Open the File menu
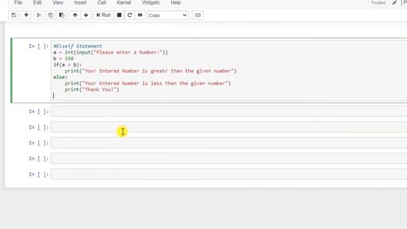This screenshot has height=229, width=407. (18, 3)
